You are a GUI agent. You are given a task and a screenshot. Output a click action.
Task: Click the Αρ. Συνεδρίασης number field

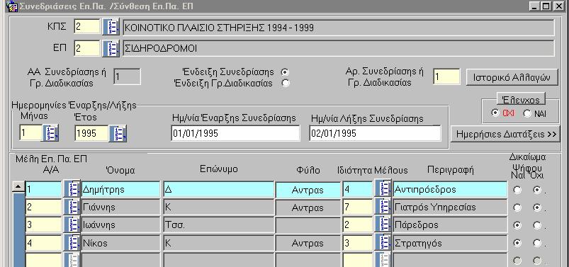pyautogui.click(x=446, y=77)
